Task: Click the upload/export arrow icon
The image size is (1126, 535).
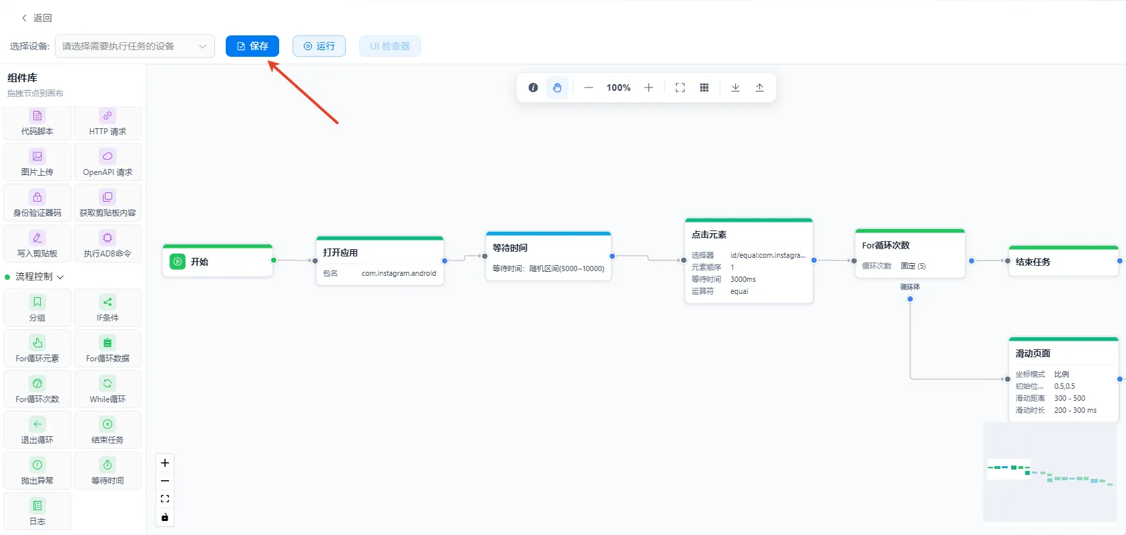Action: click(x=759, y=87)
